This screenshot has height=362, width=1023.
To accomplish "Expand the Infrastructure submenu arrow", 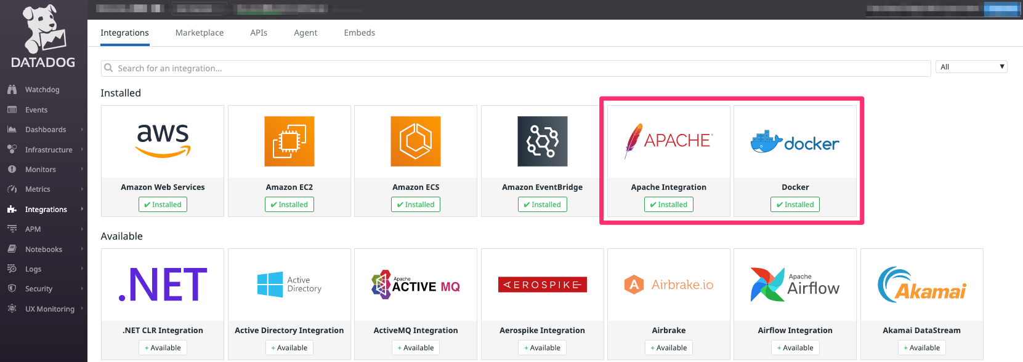I will (x=82, y=149).
